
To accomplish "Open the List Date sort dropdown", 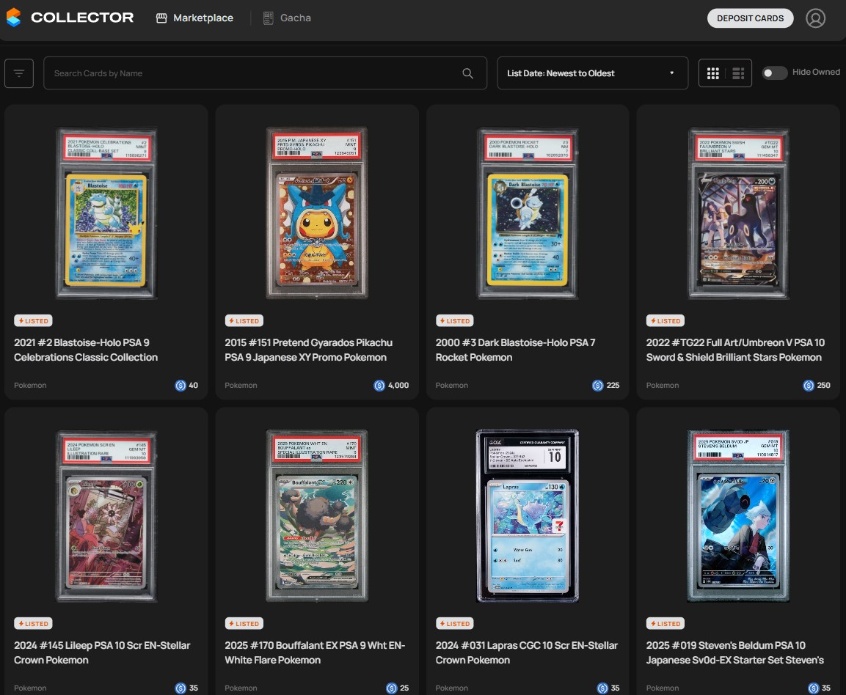I will point(592,73).
